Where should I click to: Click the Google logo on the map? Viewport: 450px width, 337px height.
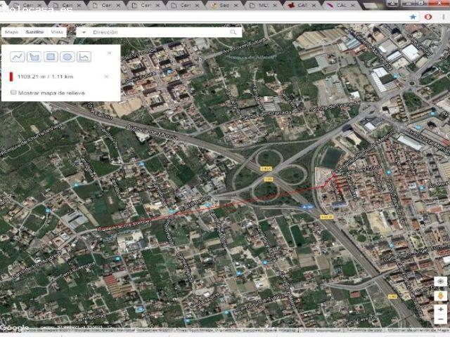(x=14, y=328)
